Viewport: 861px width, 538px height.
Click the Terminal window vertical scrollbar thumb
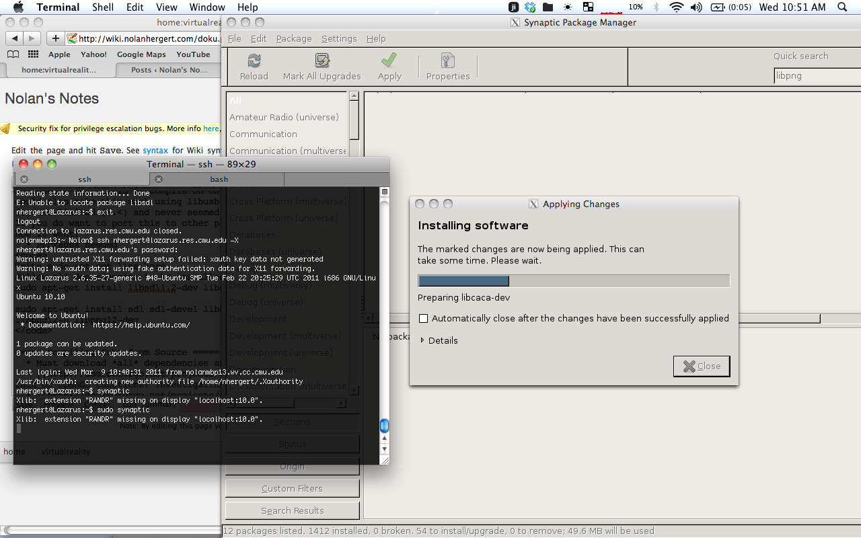[x=385, y=426]
